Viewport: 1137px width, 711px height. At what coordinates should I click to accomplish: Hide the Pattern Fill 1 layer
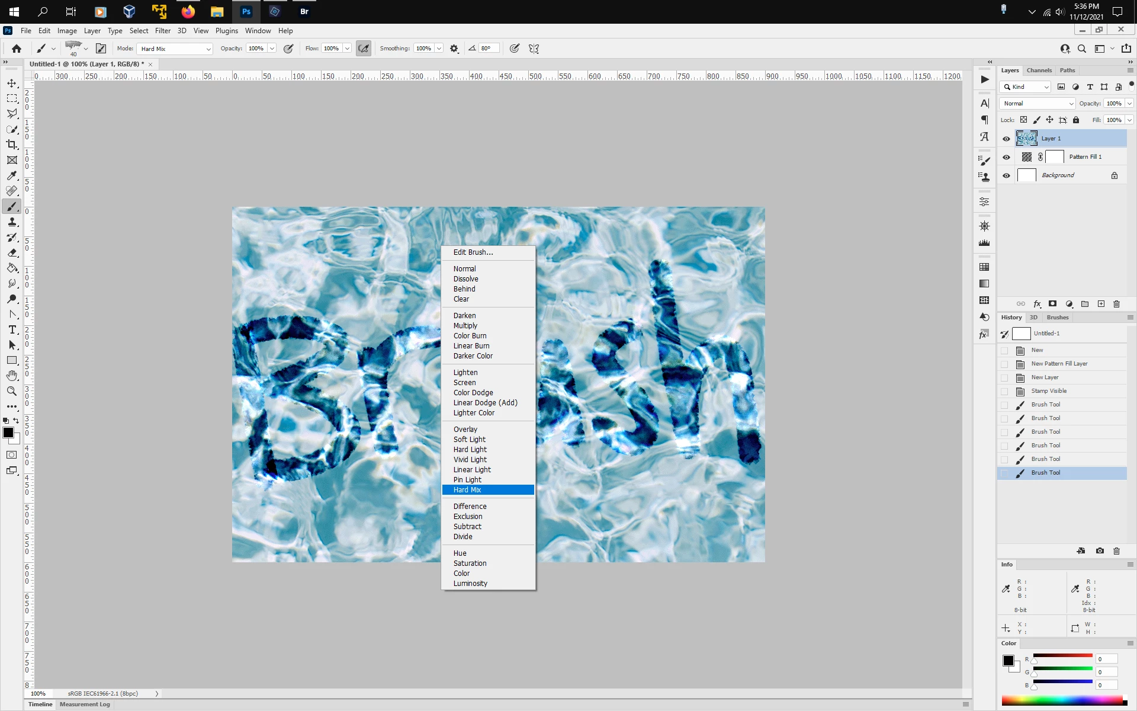(x=1006, y=157)
